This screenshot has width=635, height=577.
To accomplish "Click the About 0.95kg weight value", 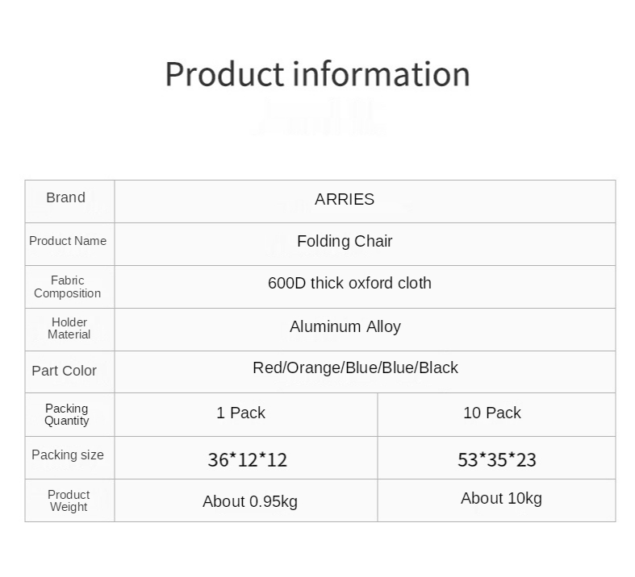I will click(250, 502).
